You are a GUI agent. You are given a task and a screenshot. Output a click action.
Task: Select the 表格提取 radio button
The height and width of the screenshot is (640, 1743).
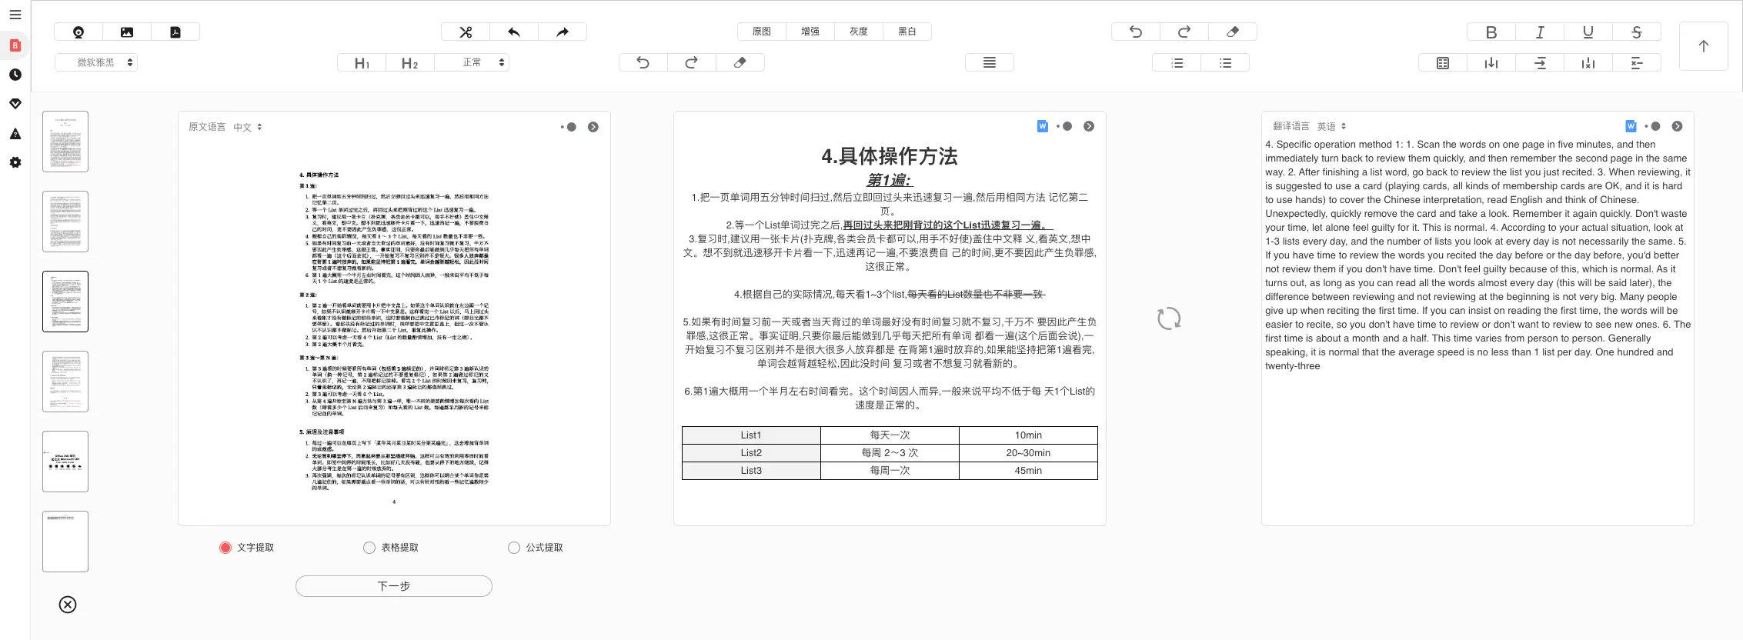pos(369,548)
